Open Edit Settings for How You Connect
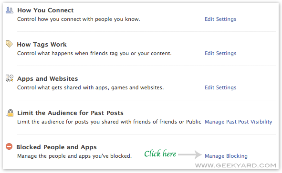Screen dimensions: 282x173 coord(220,19)
